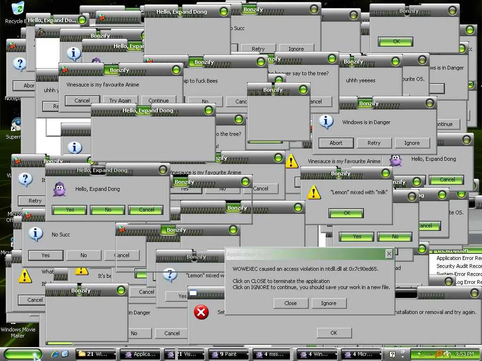This screenshot has height=361, width=482.
Task: Open the Recycle Bin desktop icon
Action: [x=18, y=8]
